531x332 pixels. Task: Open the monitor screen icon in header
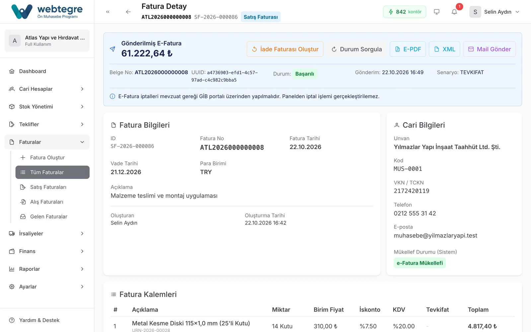[437, 12]
